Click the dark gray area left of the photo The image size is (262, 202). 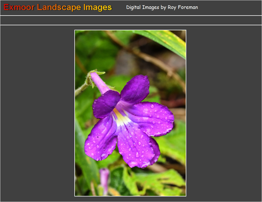37,113
